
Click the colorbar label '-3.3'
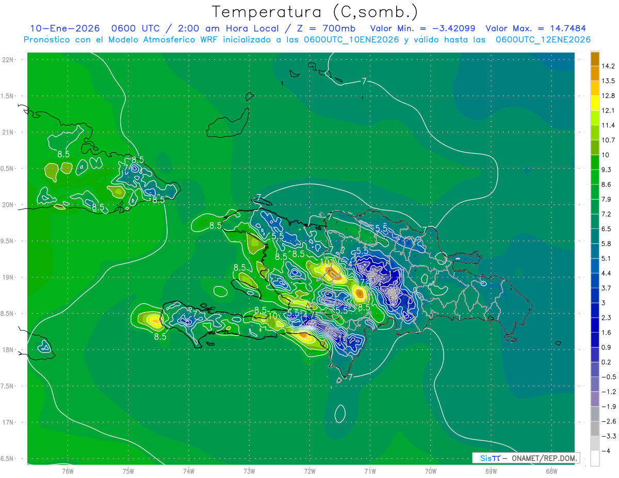coord(608,436)
